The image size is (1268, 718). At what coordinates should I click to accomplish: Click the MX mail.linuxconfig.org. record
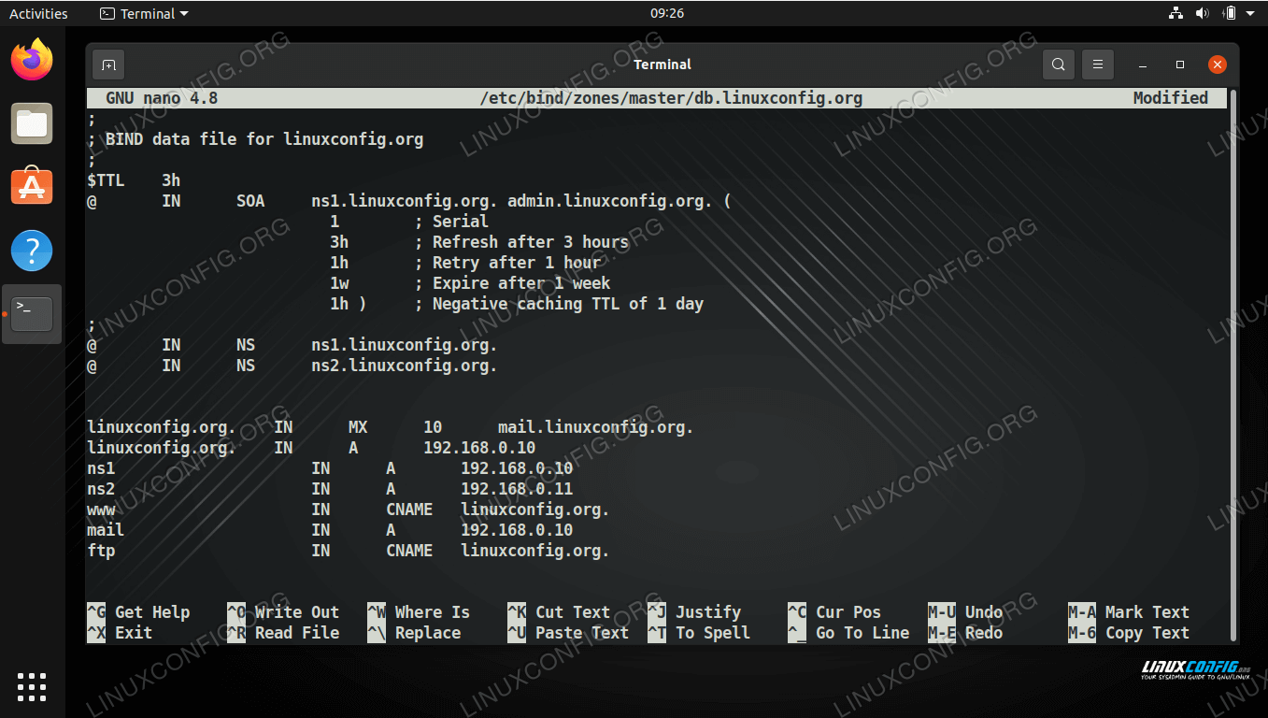tap(391, 427)
